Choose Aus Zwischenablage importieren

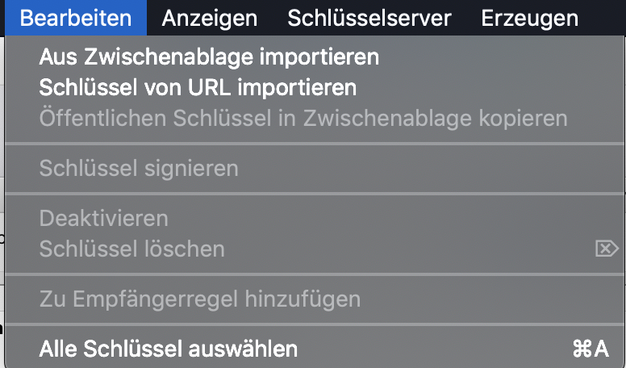point(315,56)
